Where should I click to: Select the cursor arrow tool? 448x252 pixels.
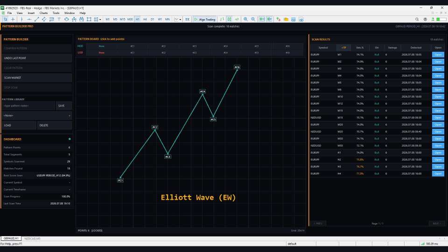click(6, 20)
